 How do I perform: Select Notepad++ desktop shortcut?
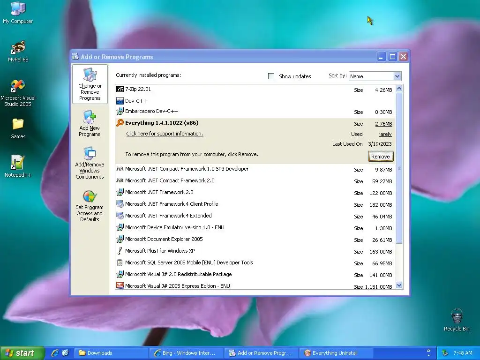coord(18,166)
